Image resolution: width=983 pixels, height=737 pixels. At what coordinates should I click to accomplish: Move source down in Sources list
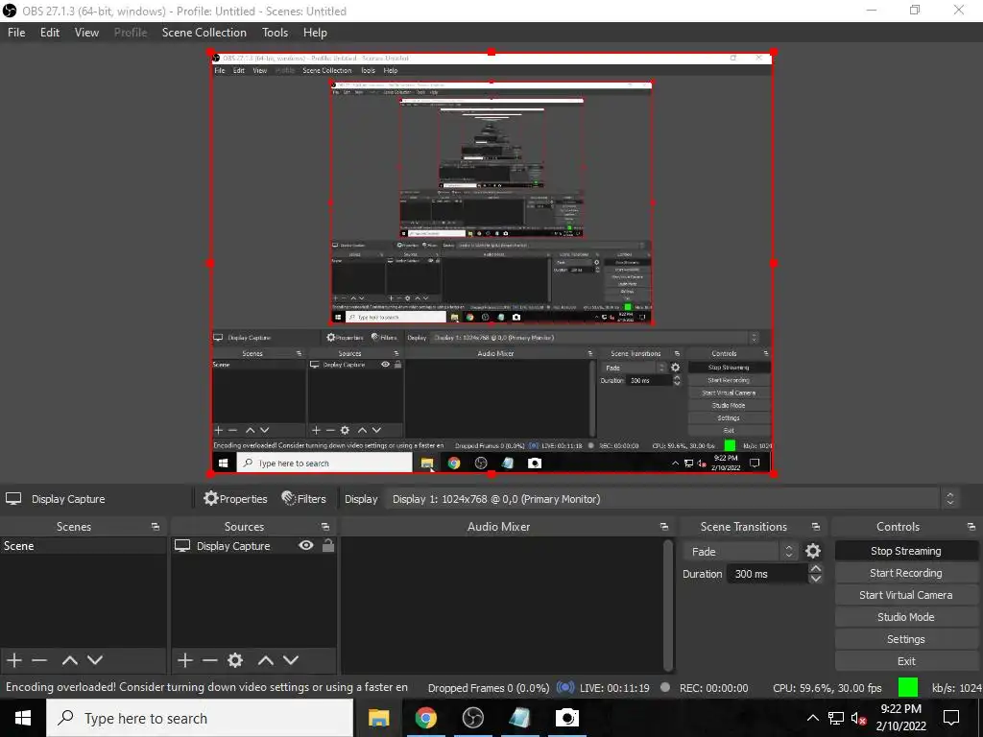click(x=291, y=660)
